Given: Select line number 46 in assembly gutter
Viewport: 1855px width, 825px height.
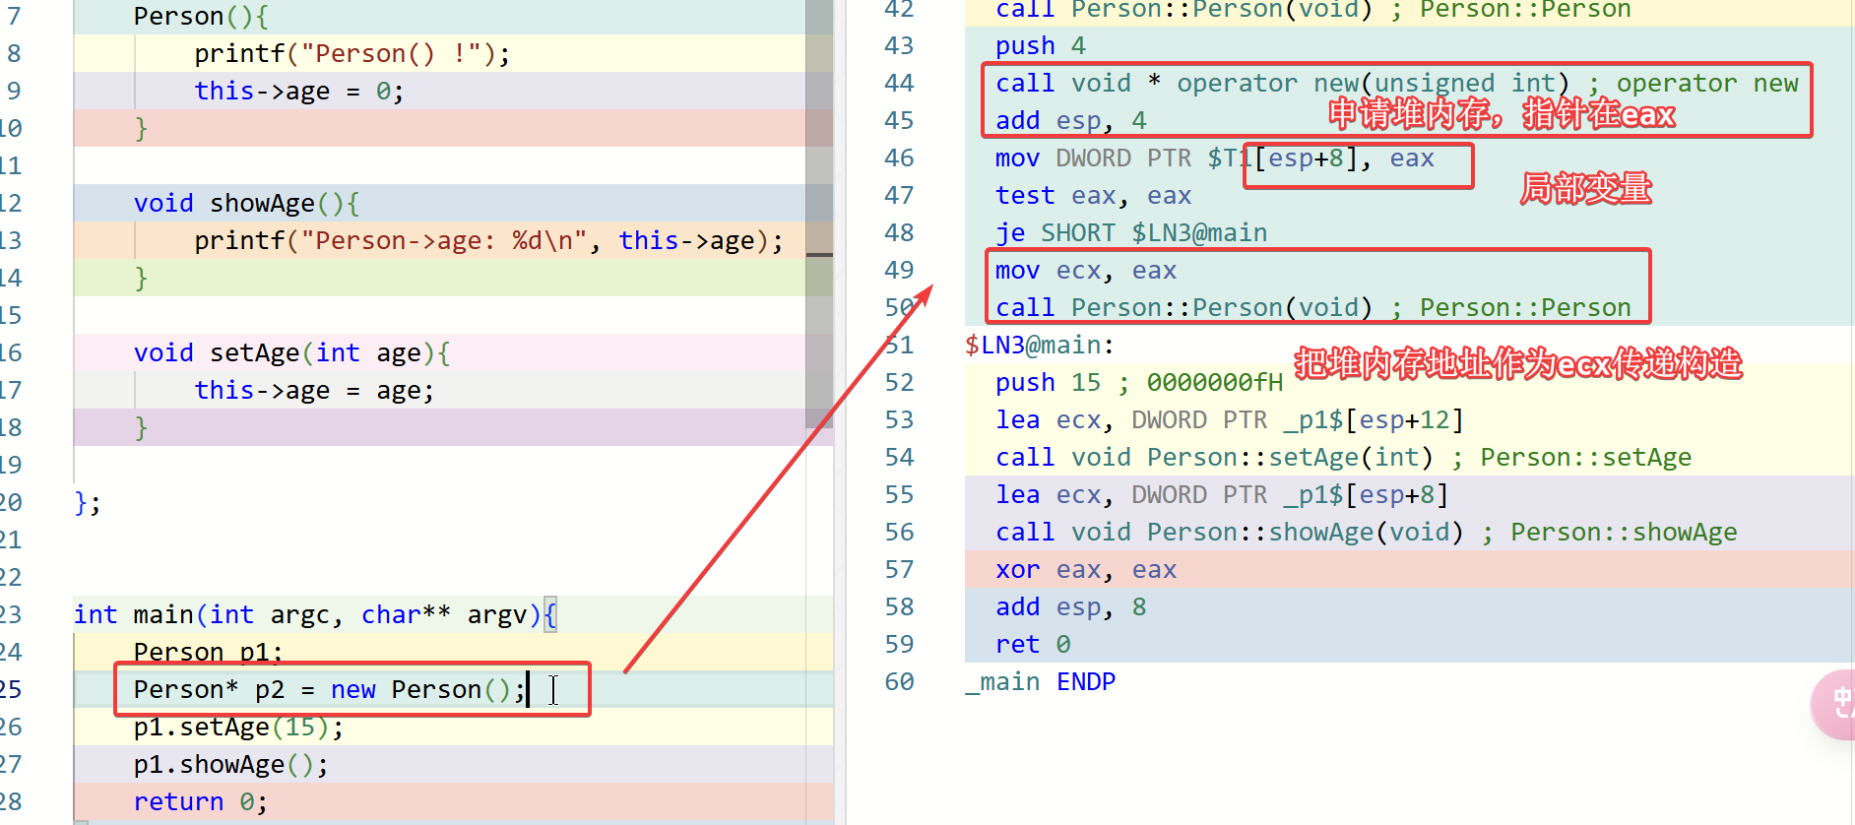Looking at the screenshot, I should tap(899, 159).
